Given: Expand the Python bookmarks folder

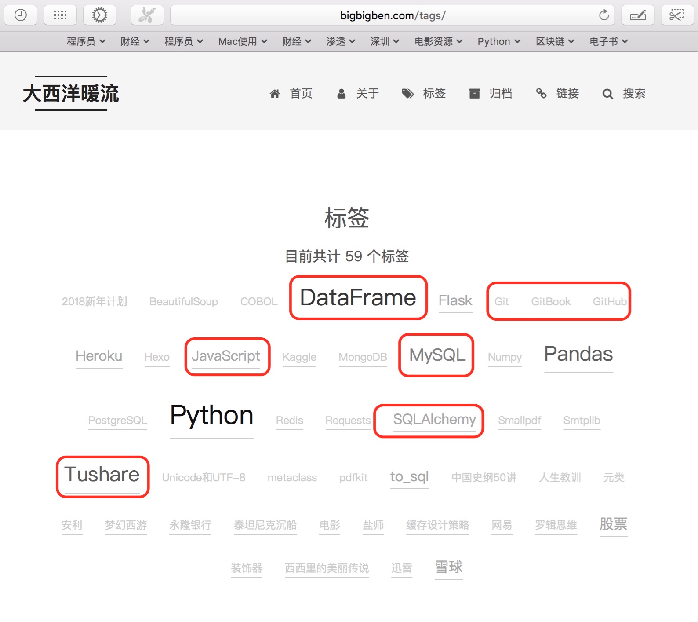Looking at the screenshot, I should pos(499,41).
